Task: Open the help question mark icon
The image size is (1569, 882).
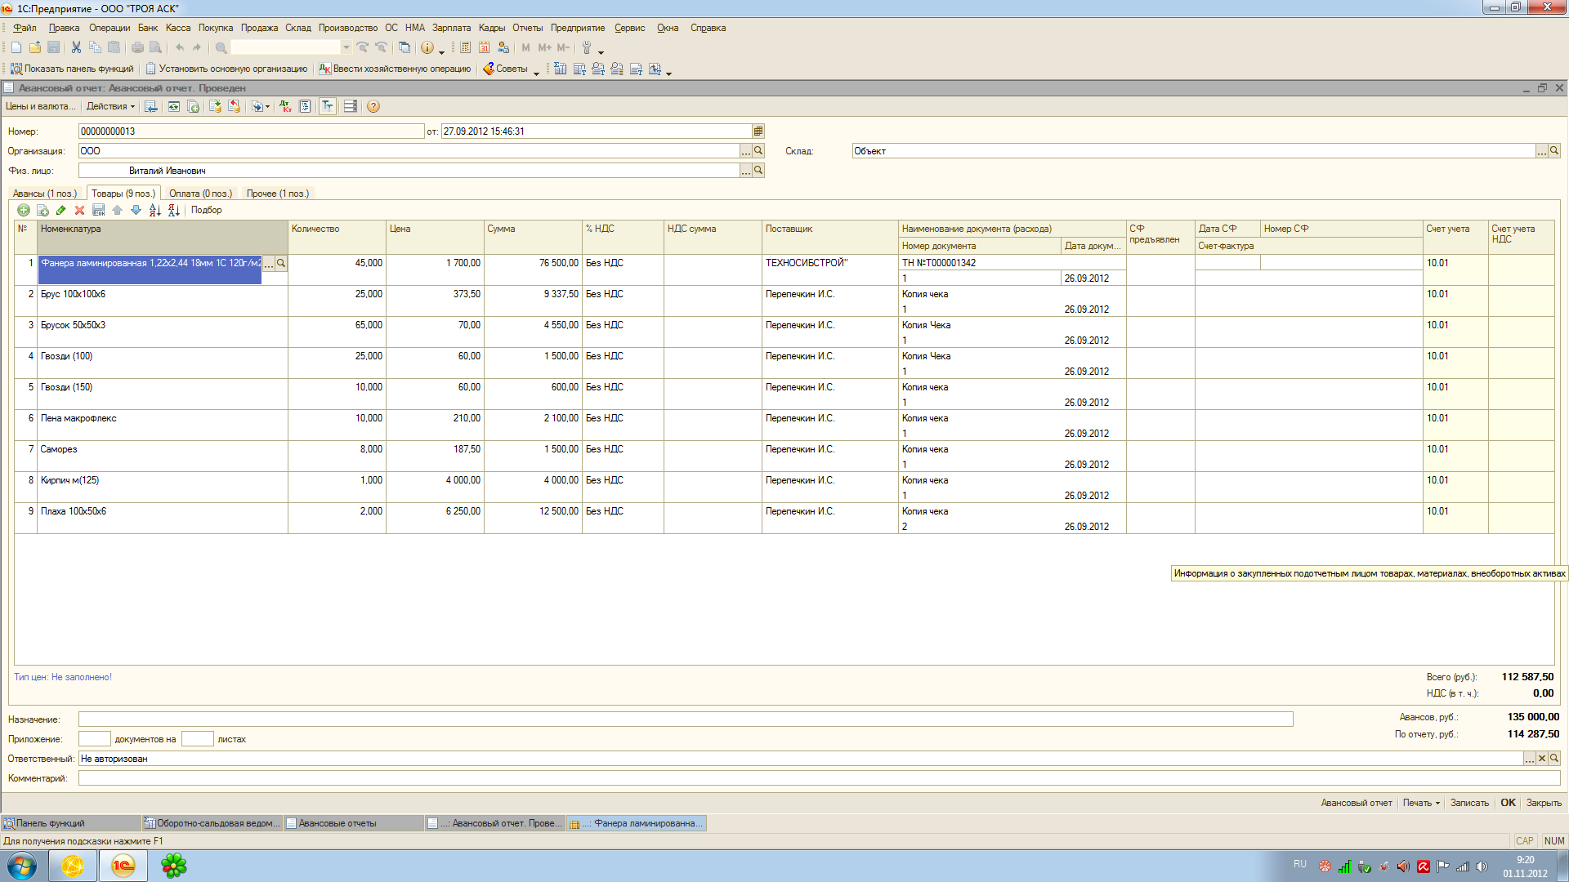Action: 373,107
